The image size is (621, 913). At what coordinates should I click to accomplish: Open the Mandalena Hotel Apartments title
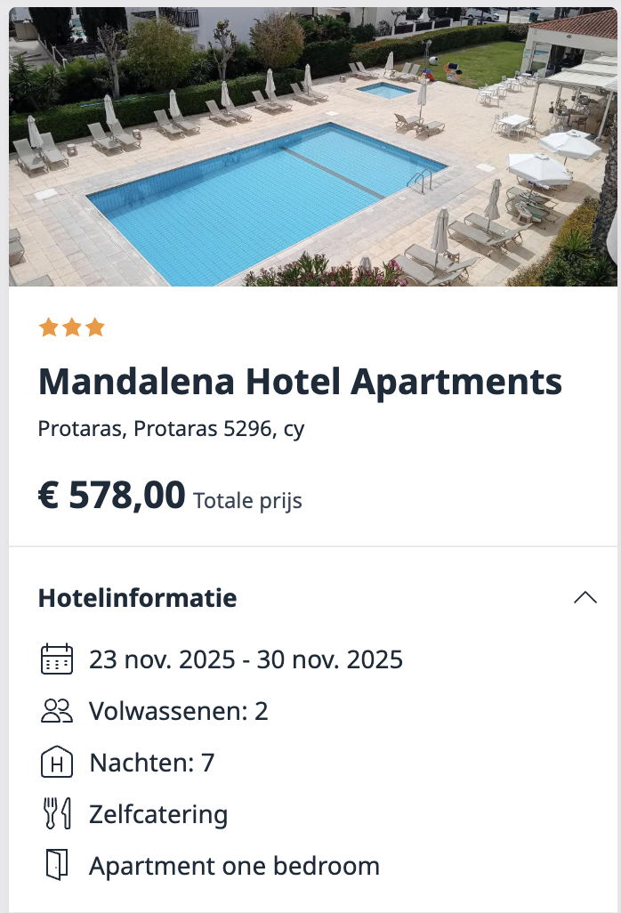[300, 382]
